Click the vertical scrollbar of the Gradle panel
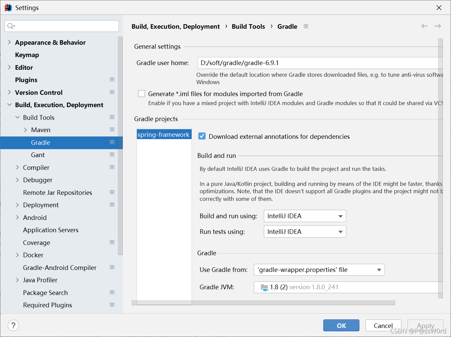The width and height of the screenshot is (451, 337). click(x=440, y=168)
